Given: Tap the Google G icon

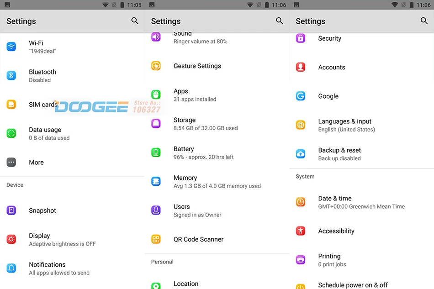Looking at the screenshot, I should (301, 96).
